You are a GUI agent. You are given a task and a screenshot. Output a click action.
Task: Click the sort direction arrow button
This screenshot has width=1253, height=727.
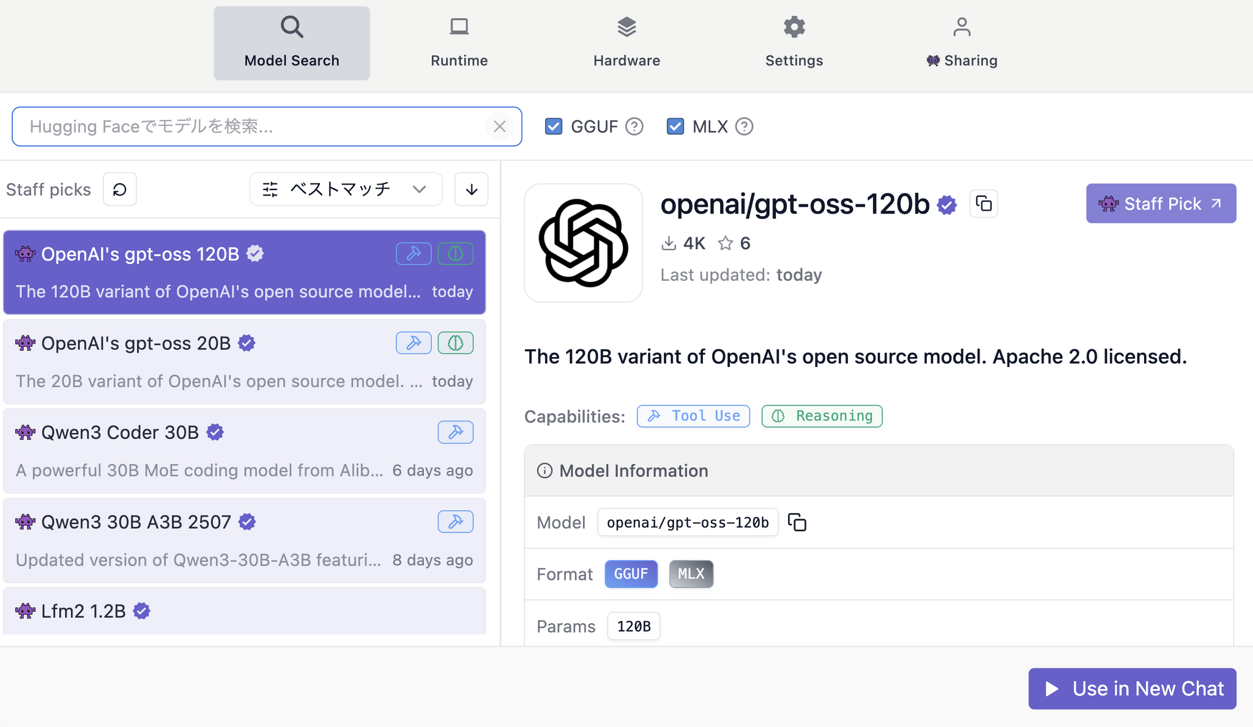click(471, 190)
